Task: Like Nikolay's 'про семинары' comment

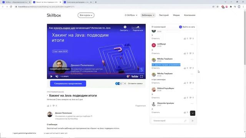Action: pos(184,83)
